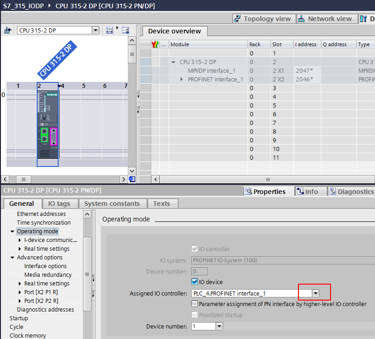This screenshot has height=339, width=375.
Task: Open the Assigned IO controller dropdown arrow
Action: (315, 293)
